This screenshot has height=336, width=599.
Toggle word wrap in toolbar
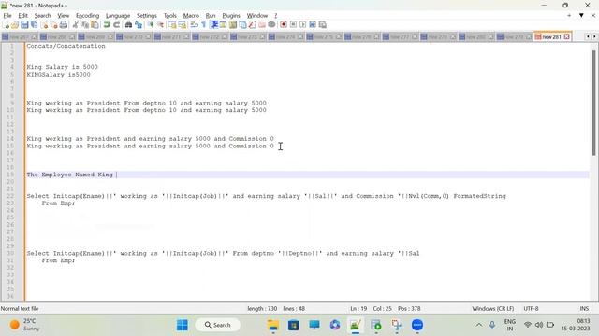[x=194, y=25]
